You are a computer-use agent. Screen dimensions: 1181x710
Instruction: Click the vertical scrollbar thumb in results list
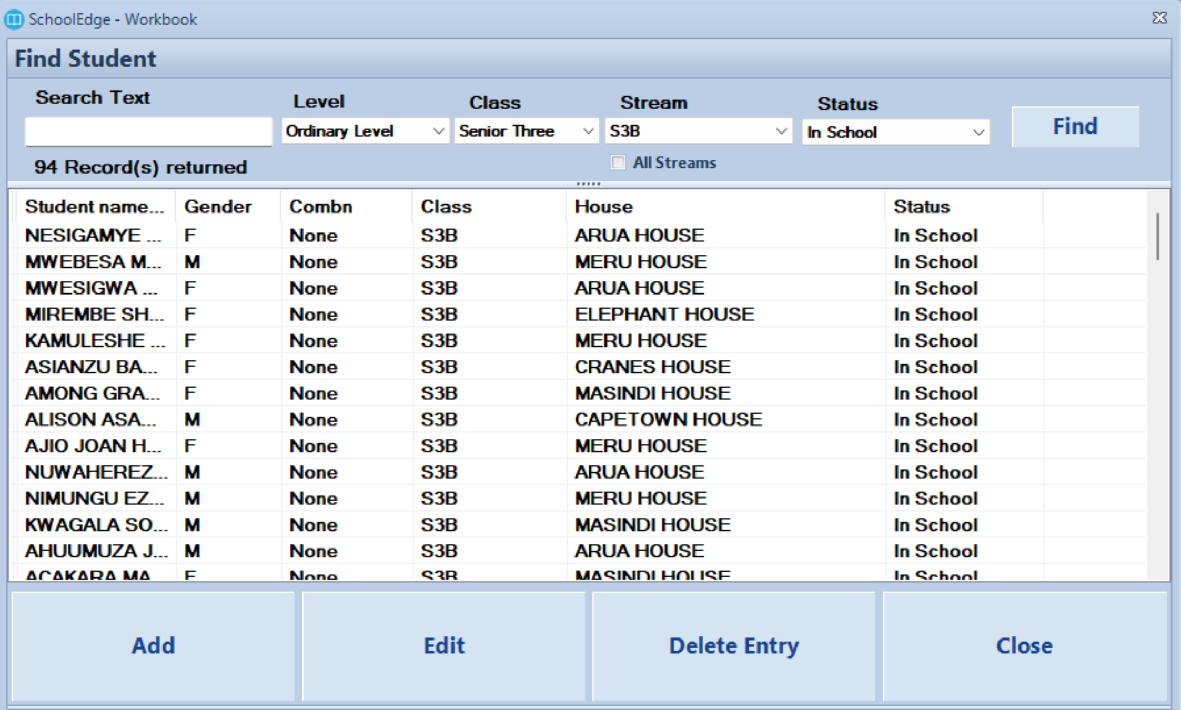[1157, 236]
